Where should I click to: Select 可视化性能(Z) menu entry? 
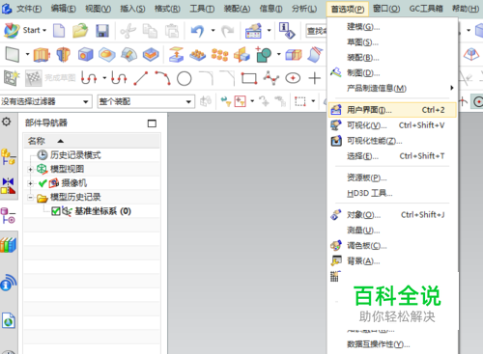coord(392,141)
